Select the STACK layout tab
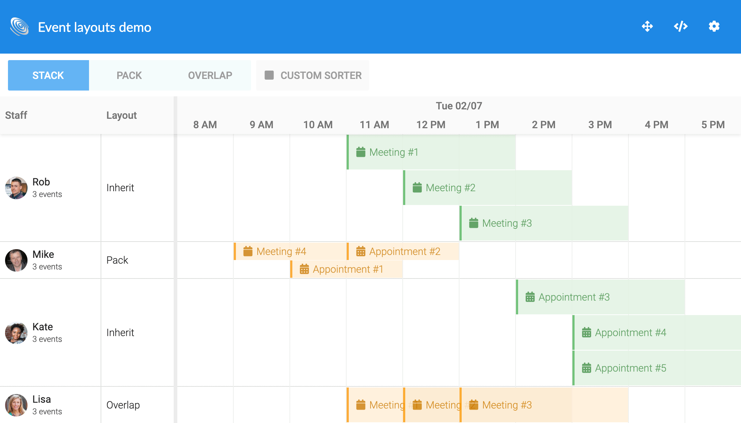Viewport: 741px width, 423px height. click(48, 75)
